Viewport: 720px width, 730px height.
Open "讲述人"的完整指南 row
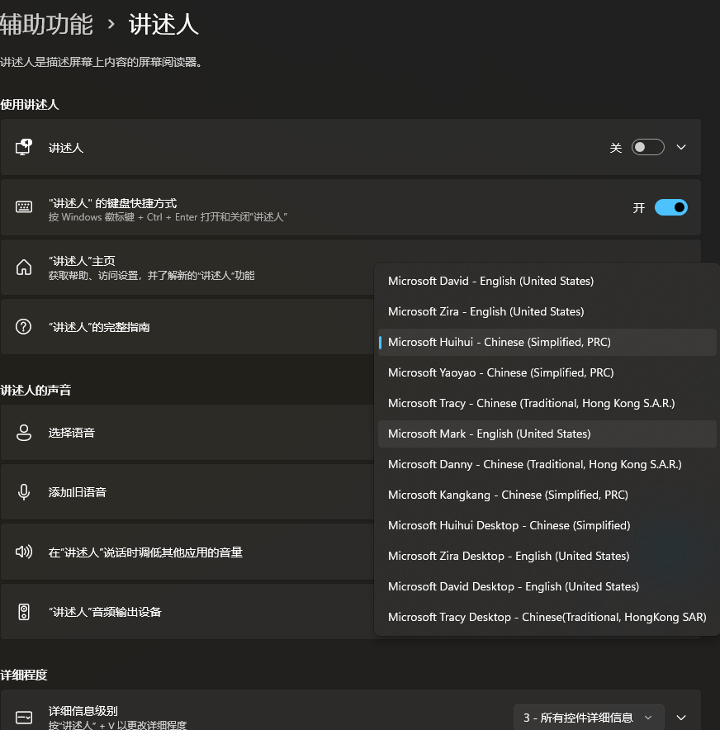[187, 327]
